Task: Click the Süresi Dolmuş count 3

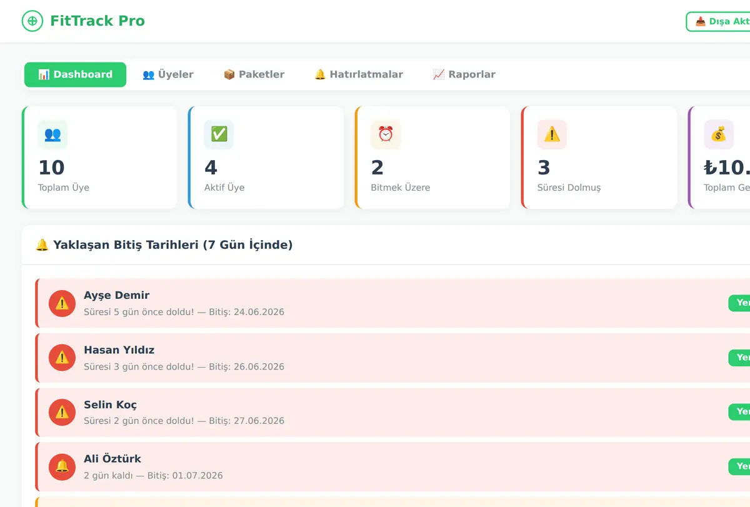Action: click(x=544, y=168)
